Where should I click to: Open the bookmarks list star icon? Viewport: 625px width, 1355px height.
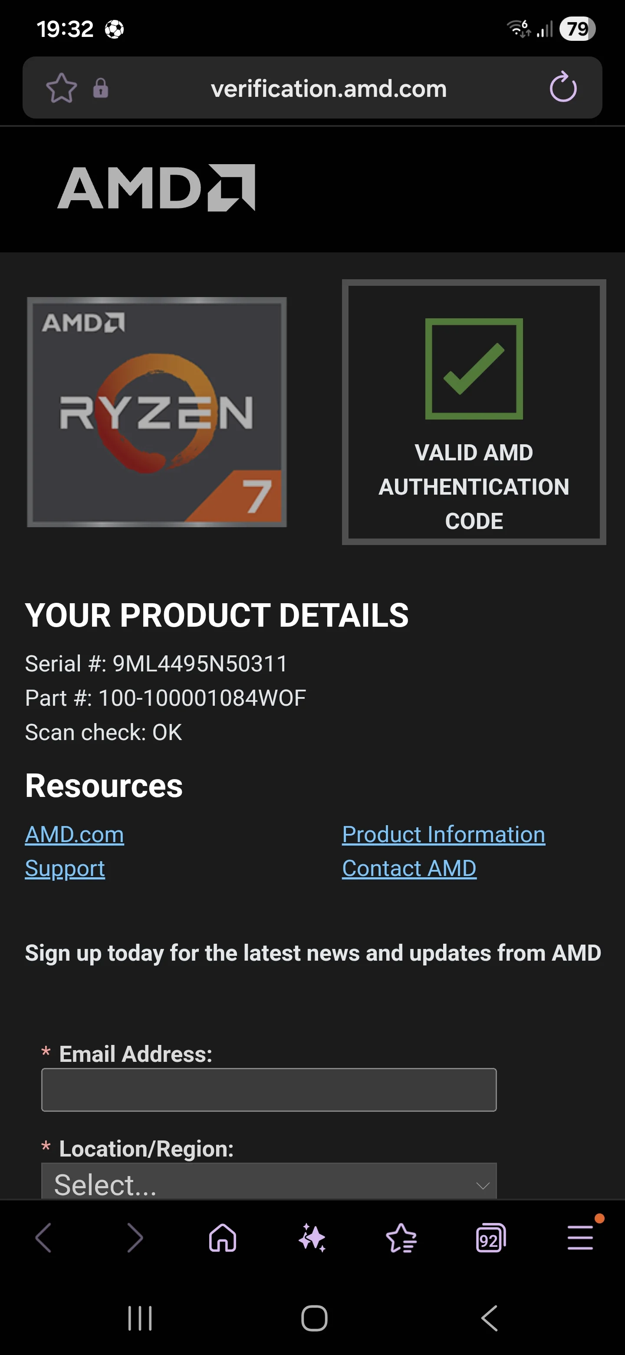[x=401, y=1238]
